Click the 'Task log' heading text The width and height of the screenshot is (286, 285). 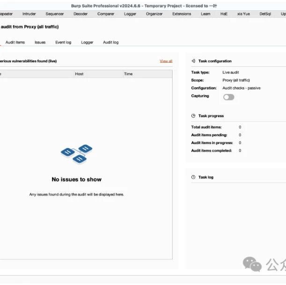[x=206, y=177]
